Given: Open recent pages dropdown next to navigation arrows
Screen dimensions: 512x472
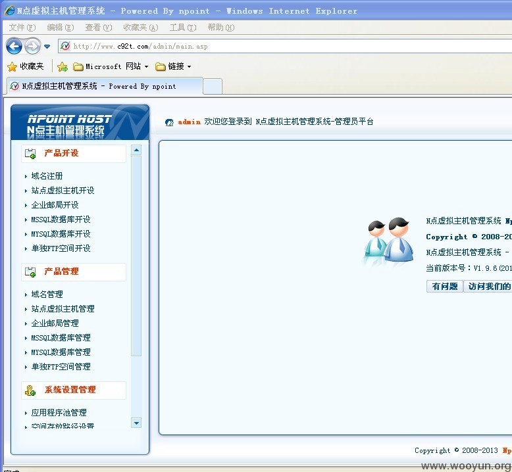Looking at the screenshot, I should [x=47, y=46].
